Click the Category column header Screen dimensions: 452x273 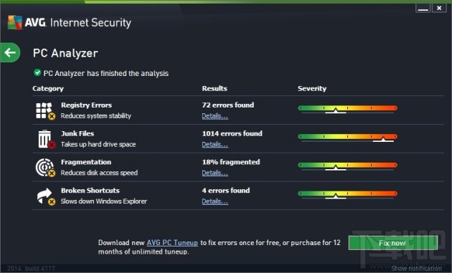pyautogui.click(x=48, y=89)
